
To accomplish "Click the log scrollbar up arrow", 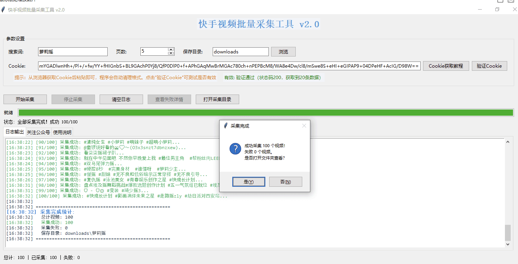I will click(x=508, y=142).
